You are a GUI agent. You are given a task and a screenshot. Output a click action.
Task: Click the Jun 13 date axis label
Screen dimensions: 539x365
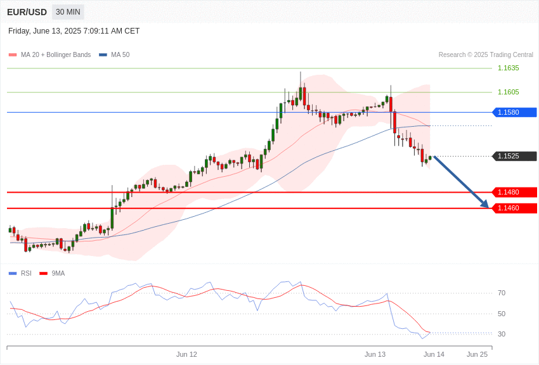pyautogui.click(x=375, y=354)
